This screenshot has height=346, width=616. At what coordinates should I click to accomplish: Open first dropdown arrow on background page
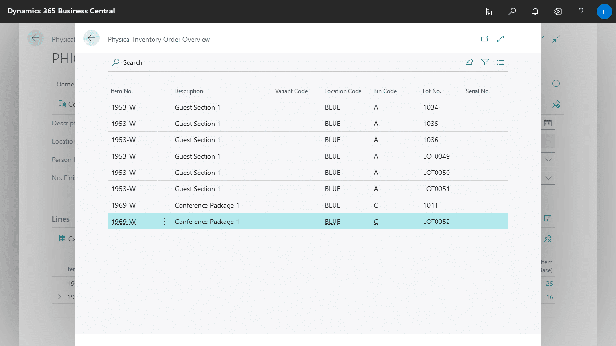548,160
